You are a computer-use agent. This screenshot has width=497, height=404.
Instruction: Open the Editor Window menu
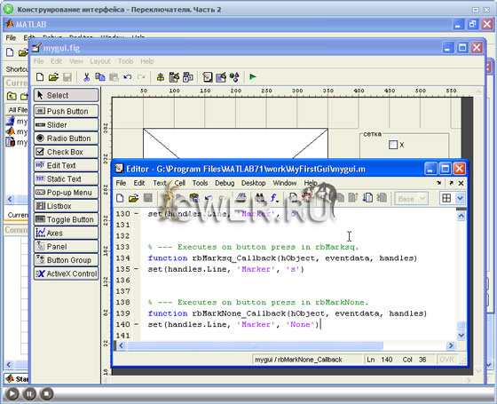coord(285,183)
